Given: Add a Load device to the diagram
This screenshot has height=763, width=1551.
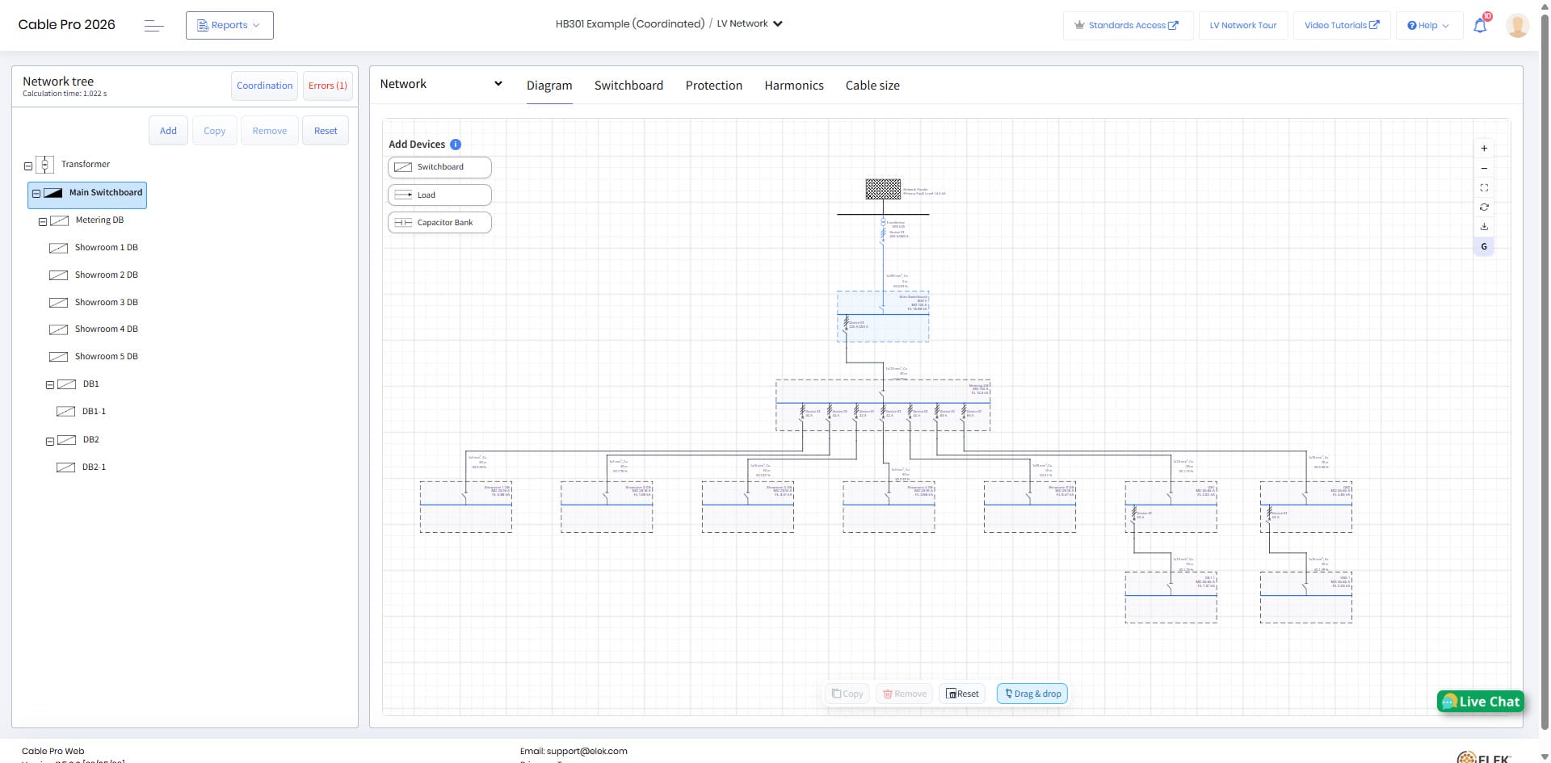Looking at the screenshot, I should pos(439,195).
